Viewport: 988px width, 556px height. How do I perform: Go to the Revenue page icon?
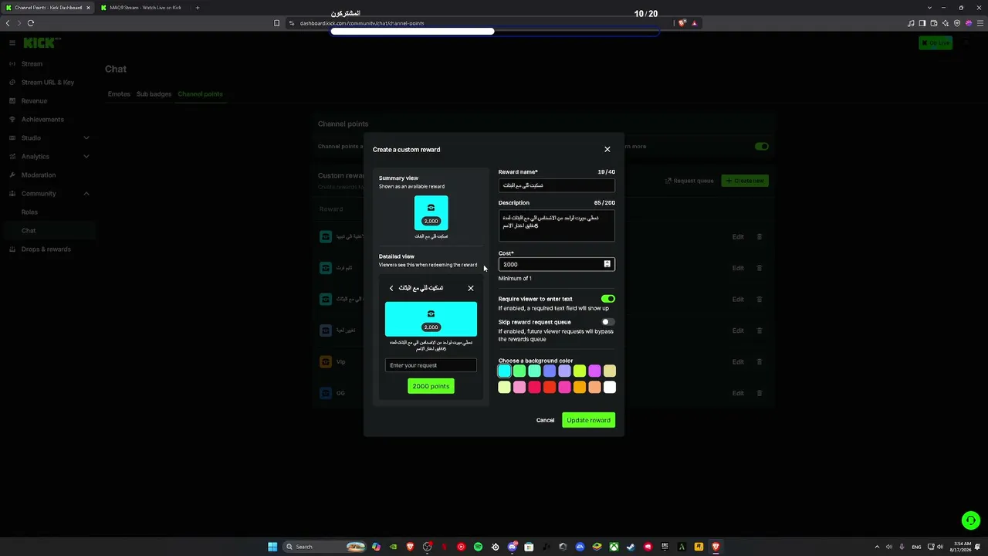click(x=12, y=101)
